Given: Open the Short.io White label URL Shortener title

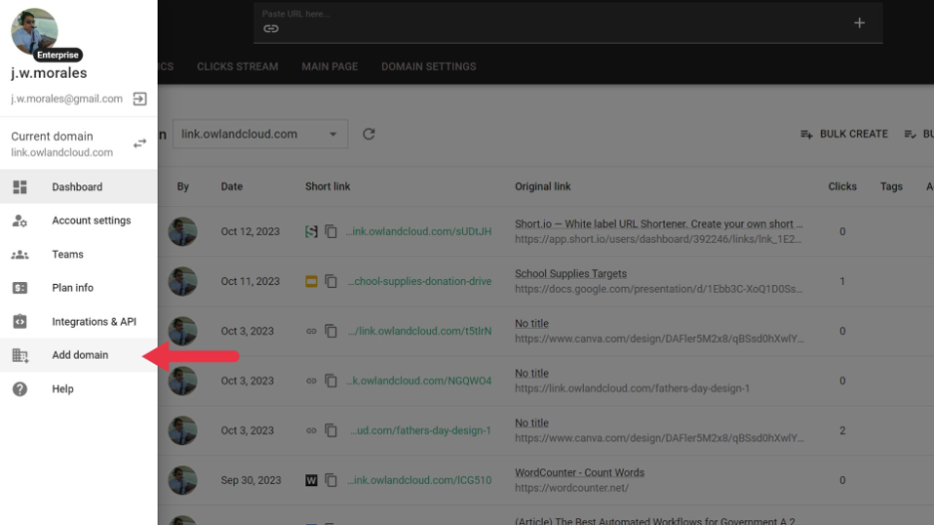Looking at the screenshot, I should (659, 223).
